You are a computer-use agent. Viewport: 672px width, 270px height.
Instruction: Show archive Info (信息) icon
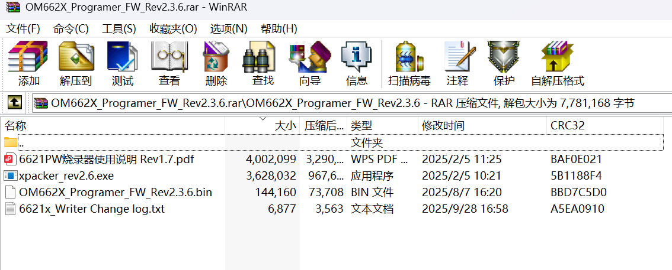click(x=356, y=63)
